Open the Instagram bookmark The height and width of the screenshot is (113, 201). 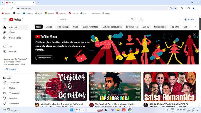coord(61,13)
